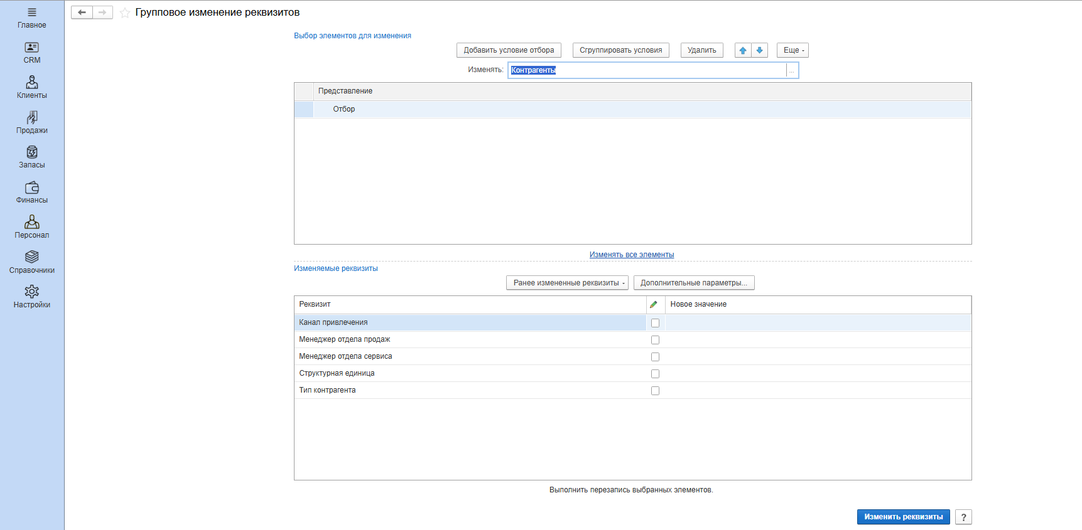Open the Финансы wallet icon
Viewport: 1082px width, 530px height.
click(x=32, y=188)
